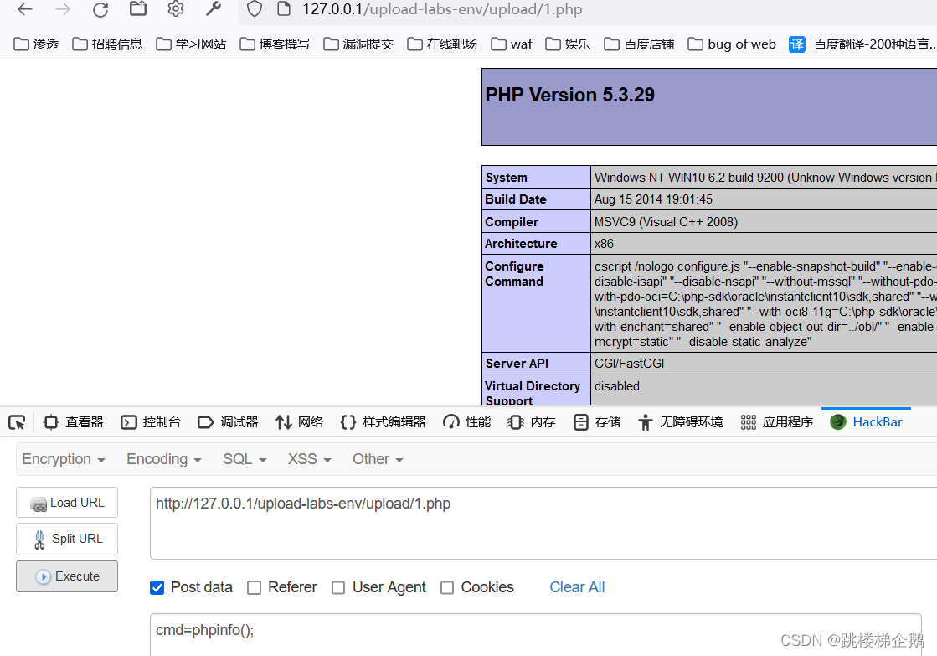Reload the page with the refresh icon

[x=100, y=9]
